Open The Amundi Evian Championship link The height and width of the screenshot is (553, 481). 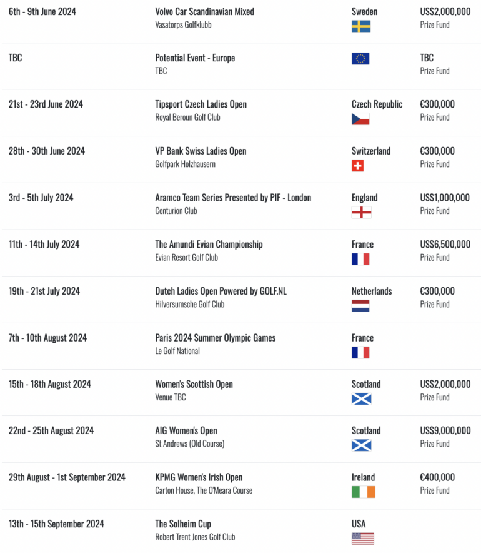click(x=209, y=245)
